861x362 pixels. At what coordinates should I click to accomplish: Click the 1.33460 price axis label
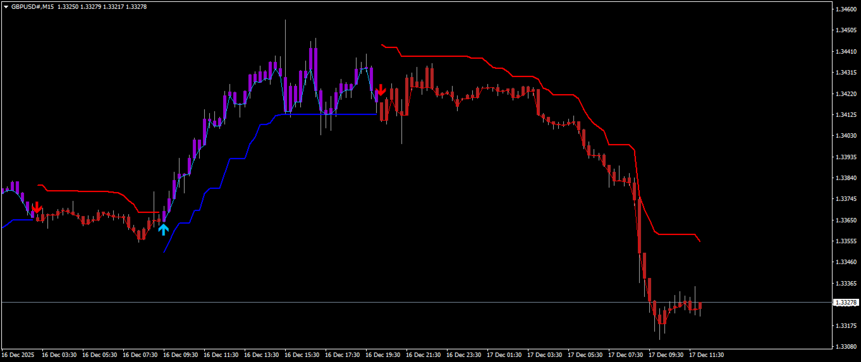[846, 262]
